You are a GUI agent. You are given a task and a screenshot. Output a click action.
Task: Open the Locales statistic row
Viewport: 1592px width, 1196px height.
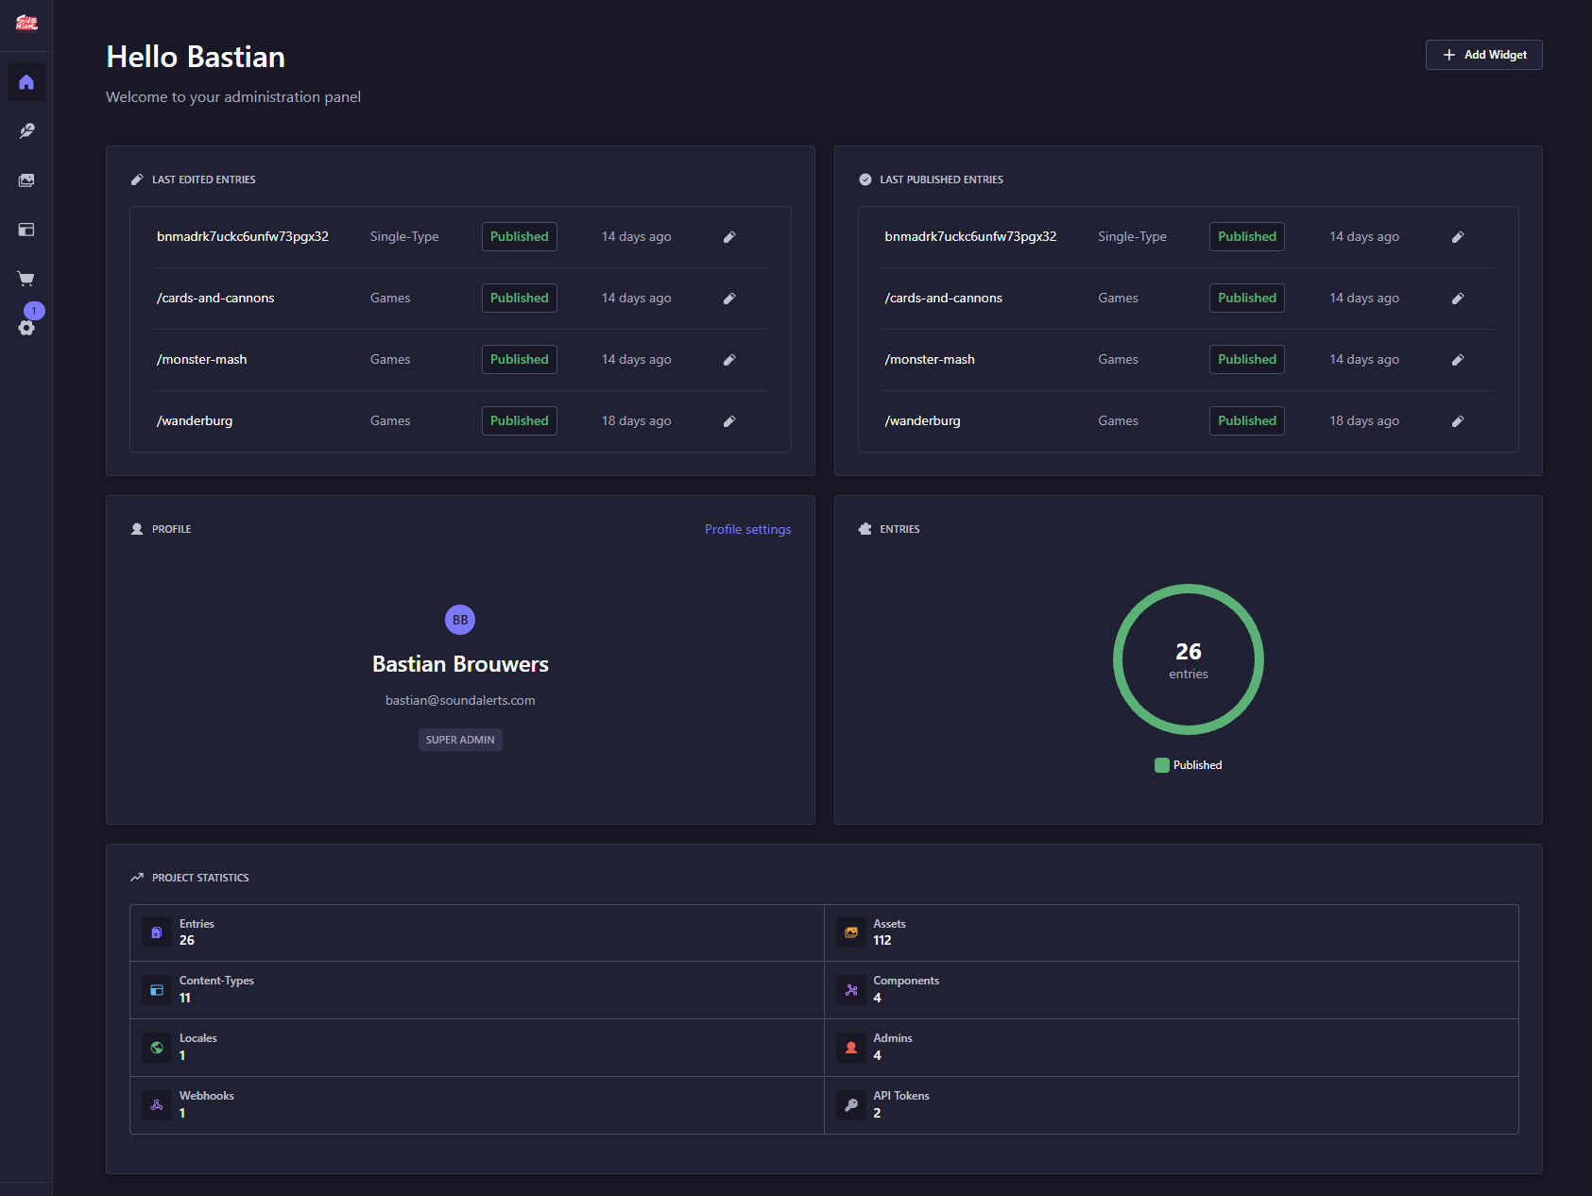pyautogui.click(x=477, y=1048)
